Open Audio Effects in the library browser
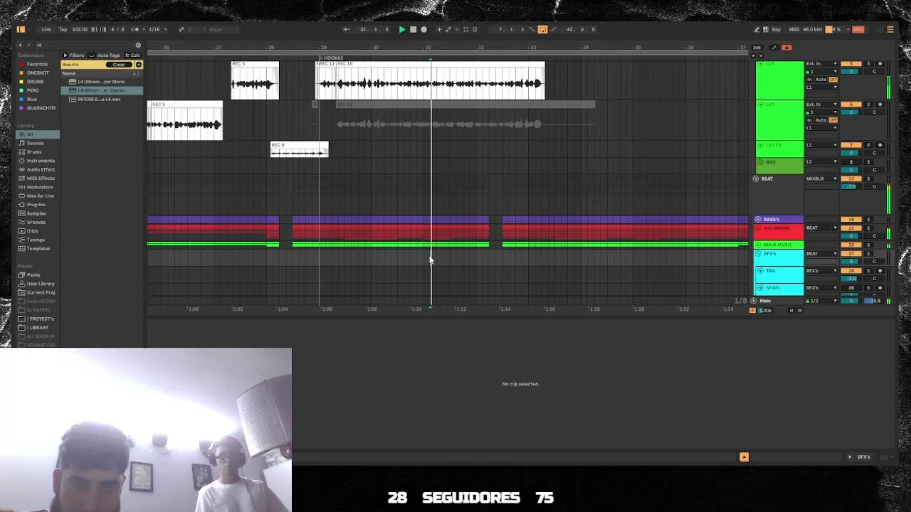The width and height of the screenshot is (911, 512). (41, 169)
